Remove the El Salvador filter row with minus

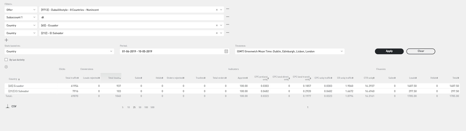click(x=228, y=33)
